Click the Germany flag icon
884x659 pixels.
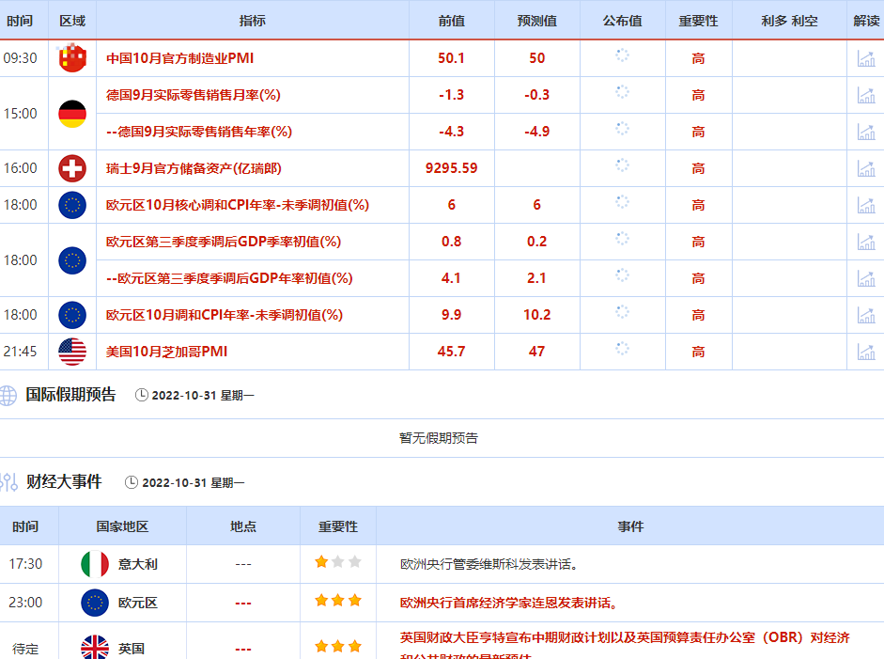point(72,114)
